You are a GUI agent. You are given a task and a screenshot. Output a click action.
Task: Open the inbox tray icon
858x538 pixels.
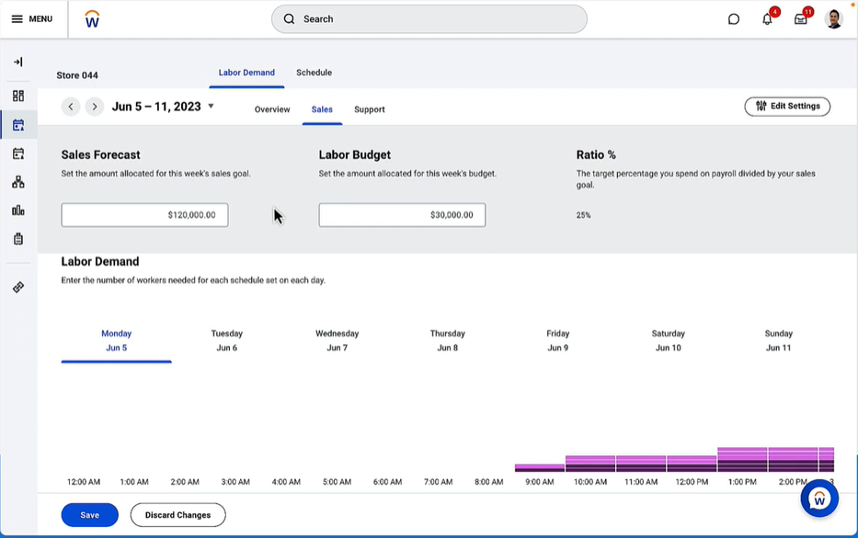[x=800, y=19]
